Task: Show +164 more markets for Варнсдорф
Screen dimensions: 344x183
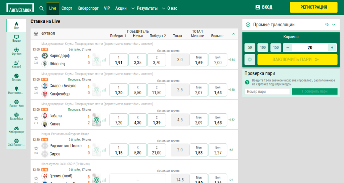Action: 231,60
